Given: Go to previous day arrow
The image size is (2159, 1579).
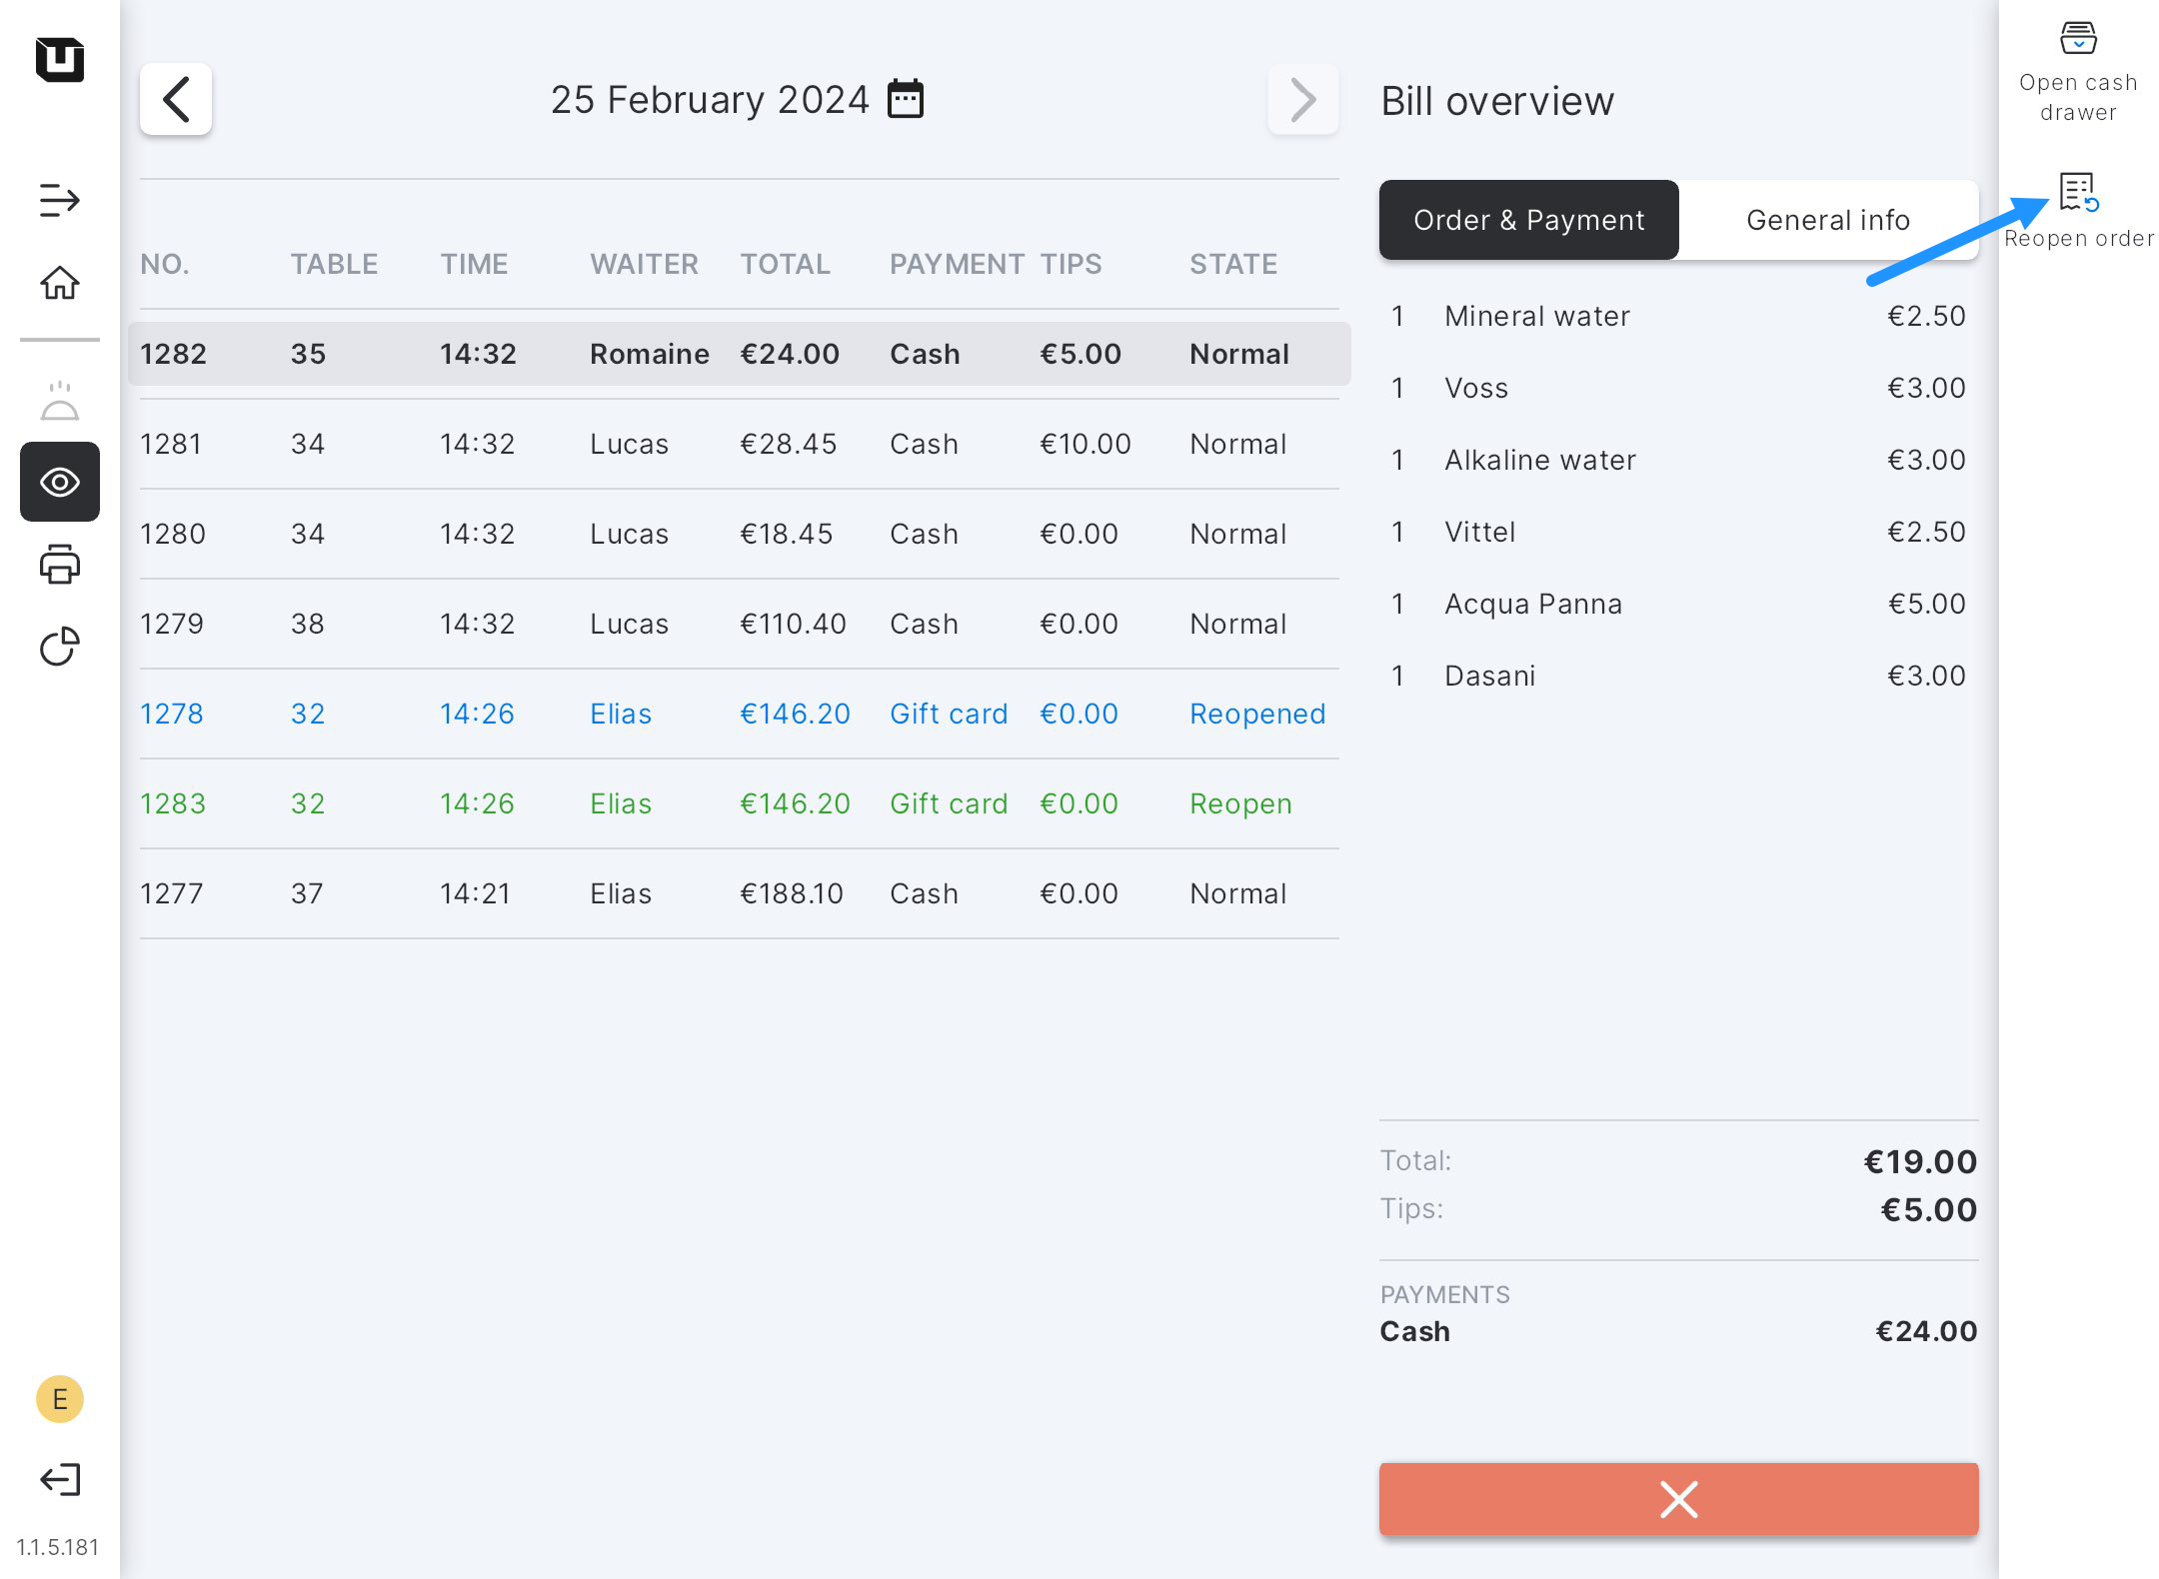Looking at the screenshot, I should [176, 99].
